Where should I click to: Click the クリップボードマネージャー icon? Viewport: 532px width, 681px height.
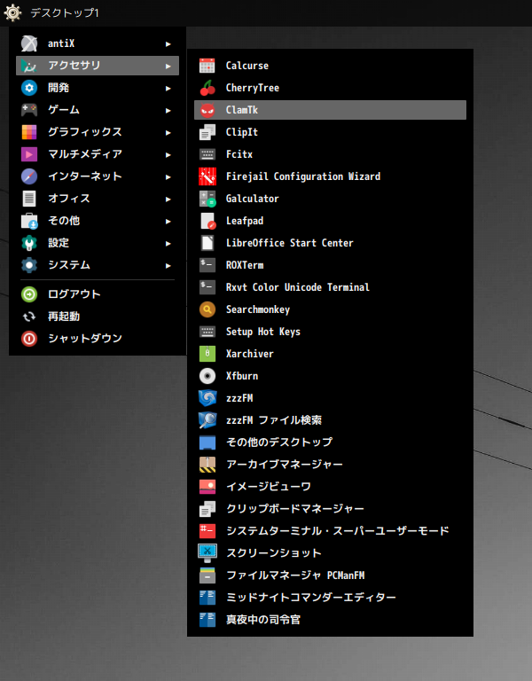pyautogui.click(x=207, y=509)
